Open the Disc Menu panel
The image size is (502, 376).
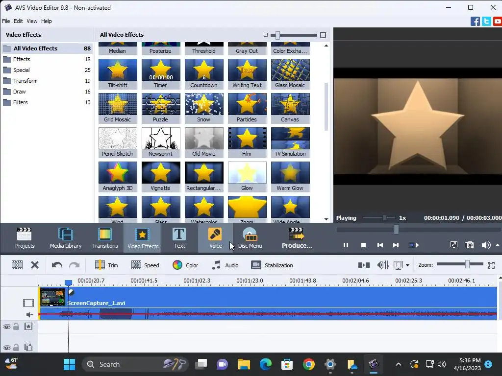pos(250,238)
